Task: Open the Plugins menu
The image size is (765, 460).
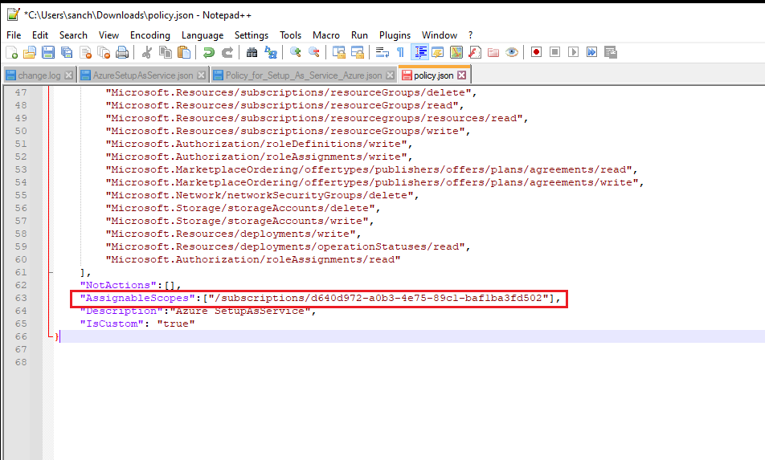Action: coord(395,35)
